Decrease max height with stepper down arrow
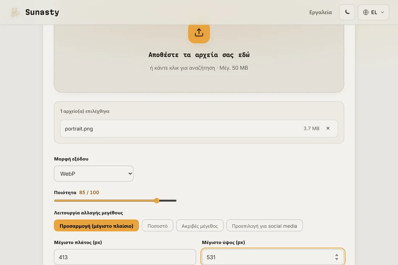 [336, 259]
